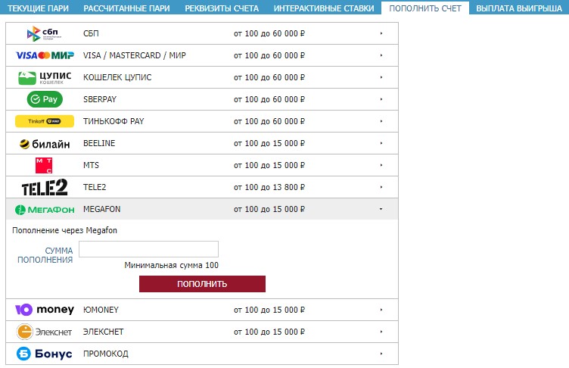The image size is (569, 368).
Task: Click the ПРОМОКОД label
Action: point(106,354)
